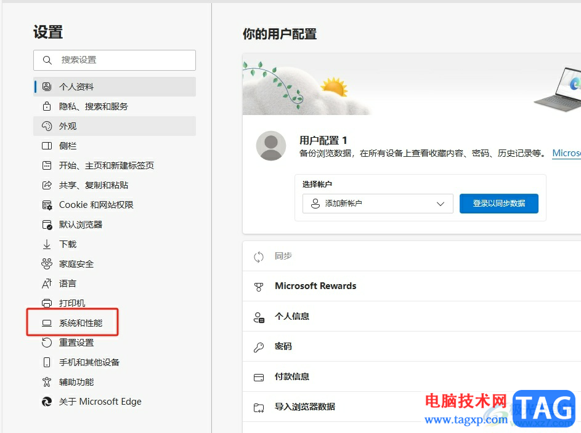Click the profile icon next to 个人资料
Viewport: 581px width, 433px height.
coord(47,86)
